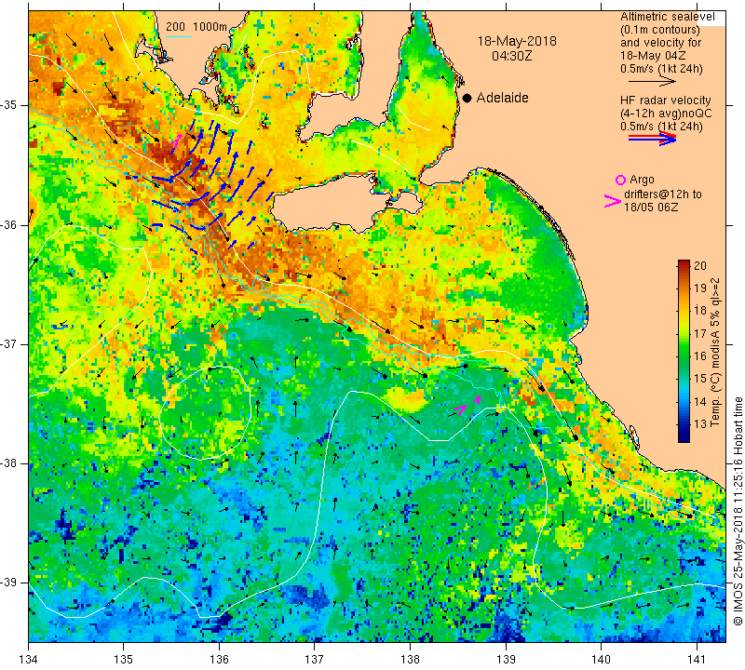This screenshot has height=670, width=745.
Task: Click the colour bar value 15
Action: coord(700,379)
